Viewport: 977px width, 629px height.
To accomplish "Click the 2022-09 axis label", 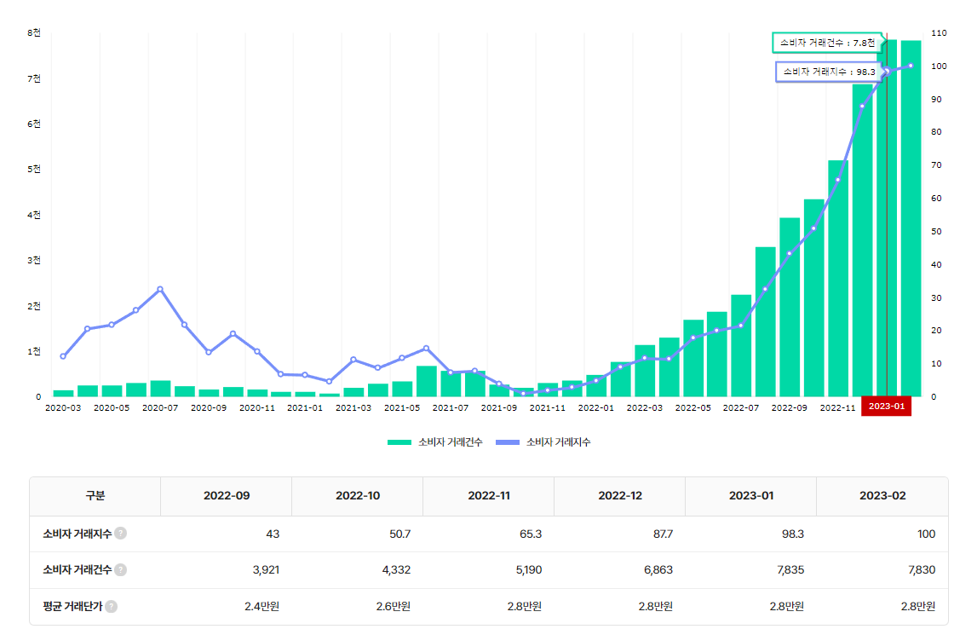I will 789,407.
